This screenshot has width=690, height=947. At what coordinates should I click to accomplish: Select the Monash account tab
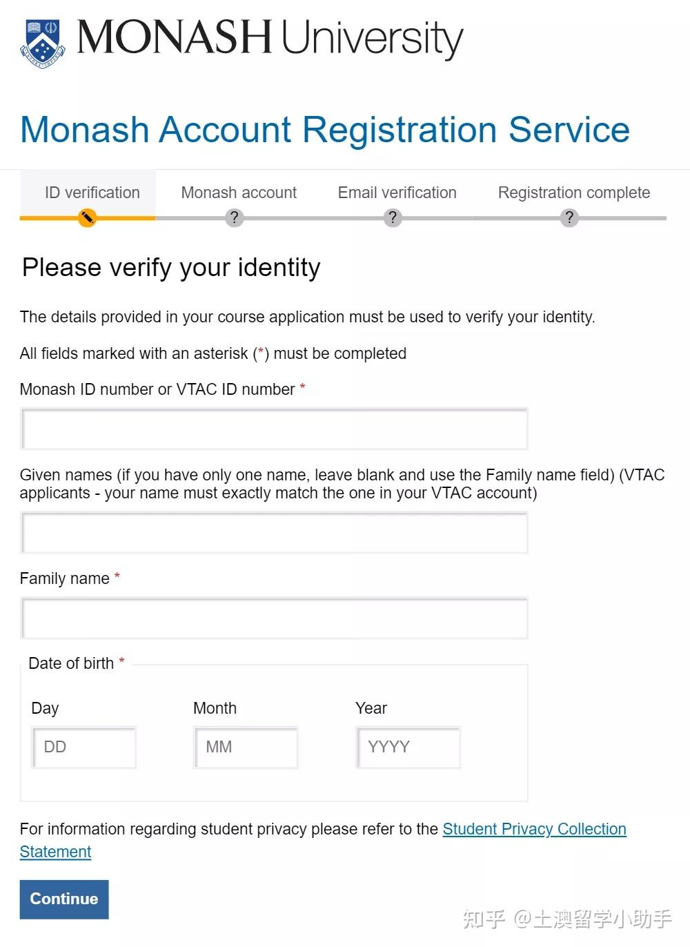pyautogui.click(x=239, y=193)
